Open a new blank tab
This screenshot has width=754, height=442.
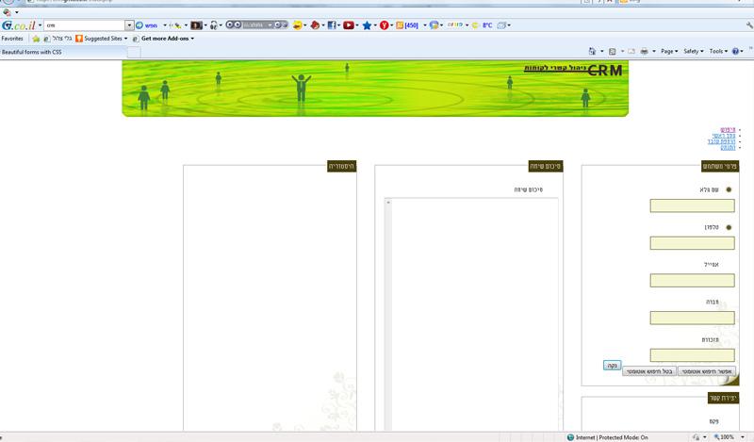click(x=134, y=53)
